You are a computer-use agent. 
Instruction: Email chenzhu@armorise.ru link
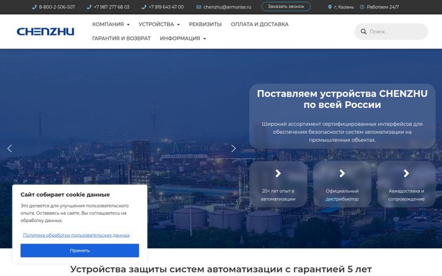point(227,7)
